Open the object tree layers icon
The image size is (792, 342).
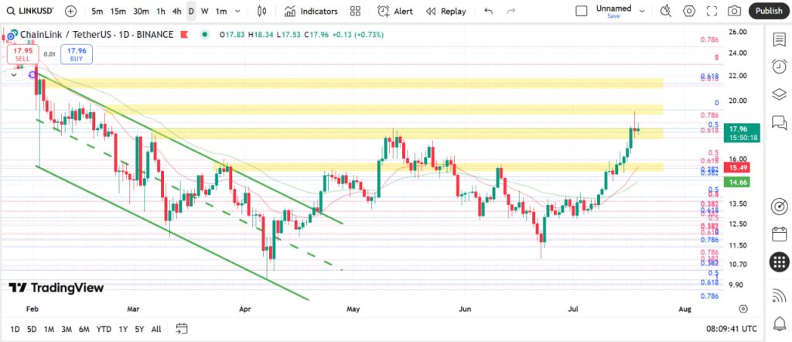[x=780, y=94]
